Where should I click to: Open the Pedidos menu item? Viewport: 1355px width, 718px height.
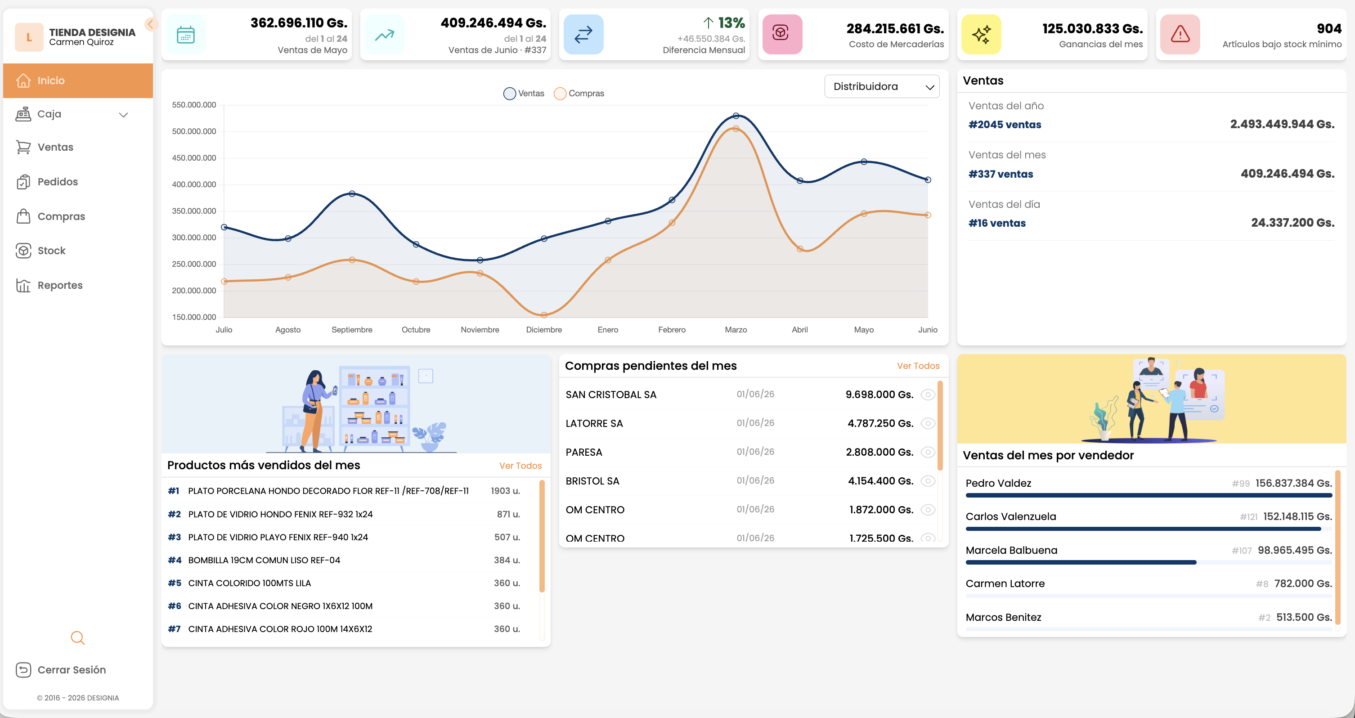[78, 182]
